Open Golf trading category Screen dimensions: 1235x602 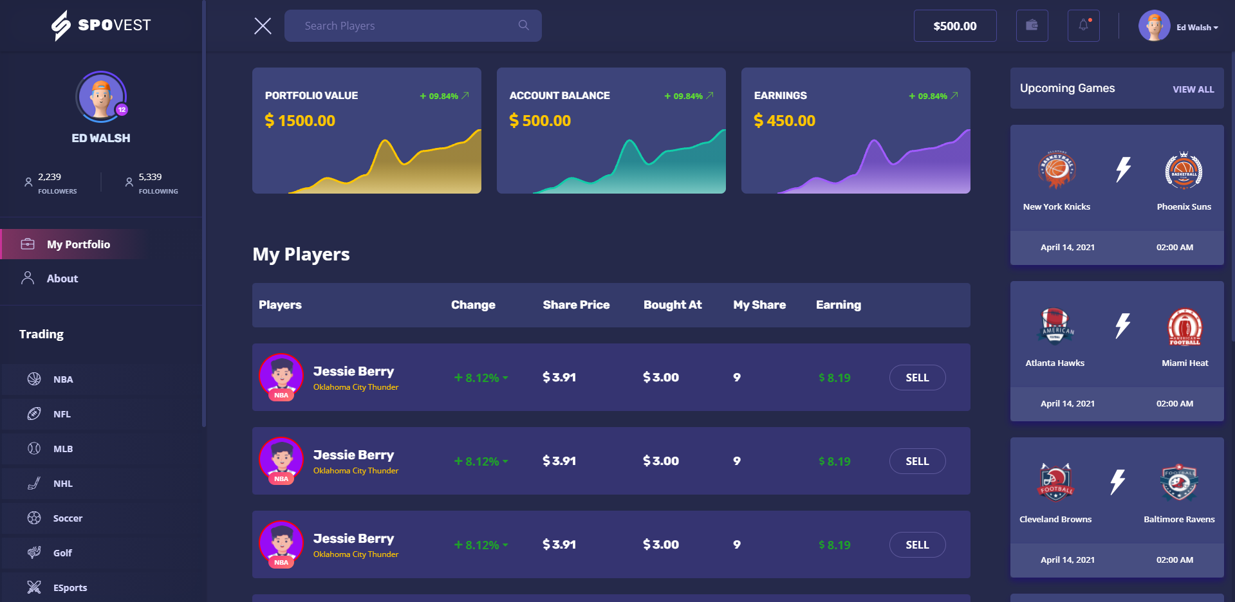tap(101, 553)
